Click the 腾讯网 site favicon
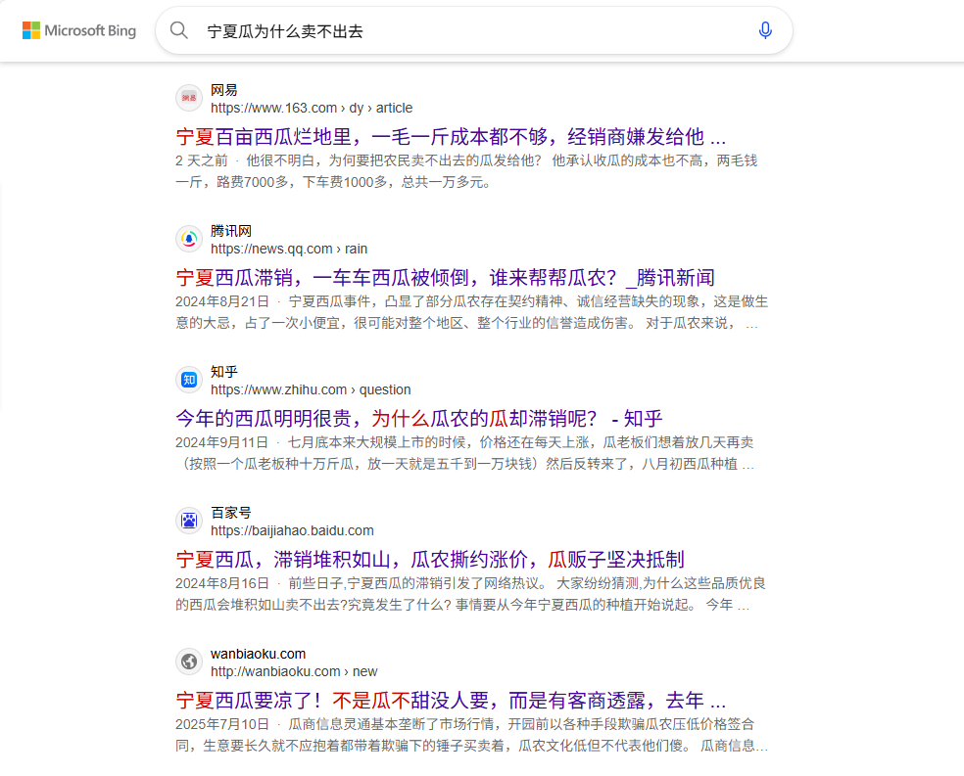This screenshot has width=964, height=776. (189, 240)
